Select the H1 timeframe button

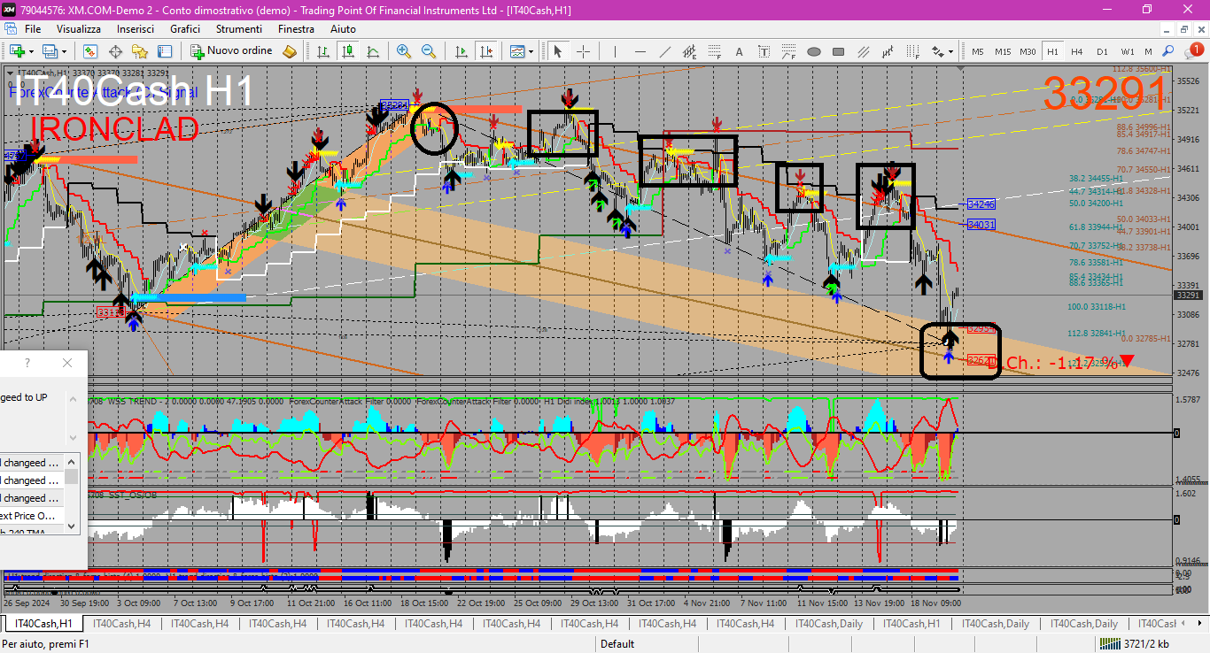pyautogui.click(x=1052, y=51)
